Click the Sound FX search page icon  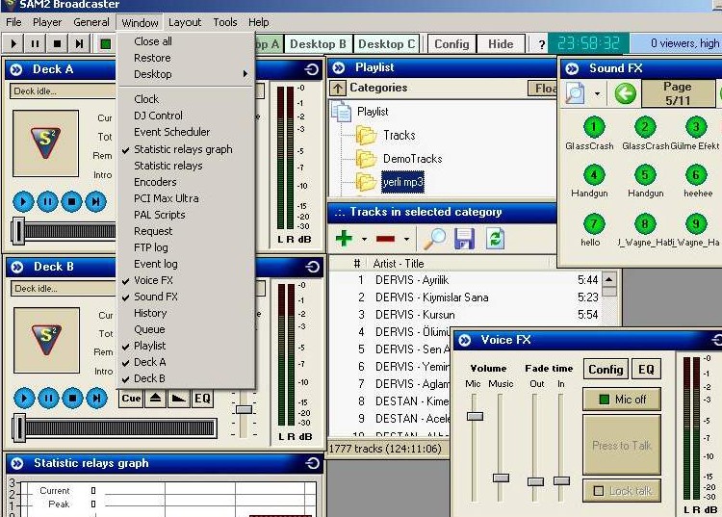pyautogui.click(x=575, y=93)
